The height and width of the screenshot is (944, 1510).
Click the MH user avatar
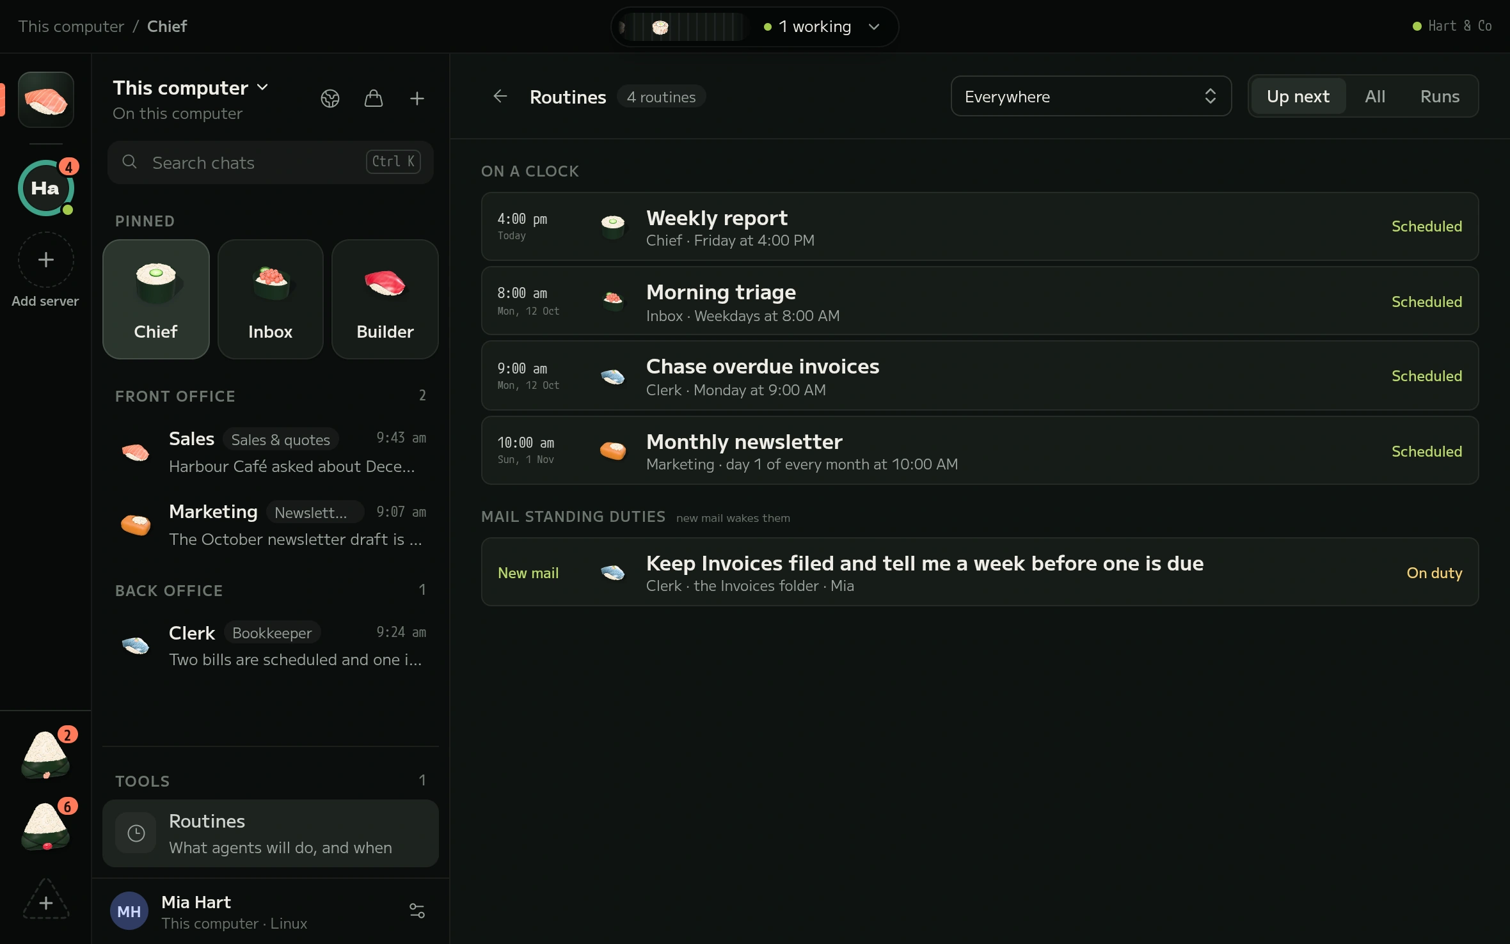click(129, 911)
